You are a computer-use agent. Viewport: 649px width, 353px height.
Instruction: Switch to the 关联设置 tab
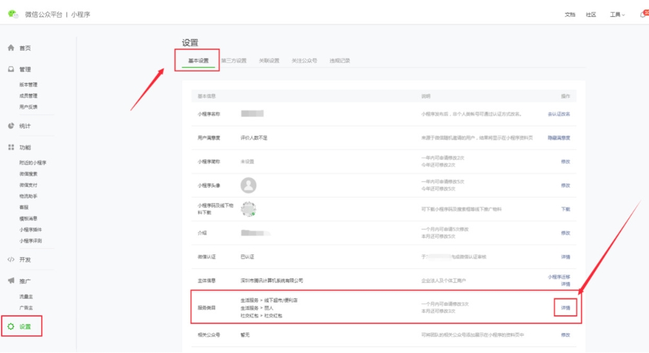click(269, 61)
